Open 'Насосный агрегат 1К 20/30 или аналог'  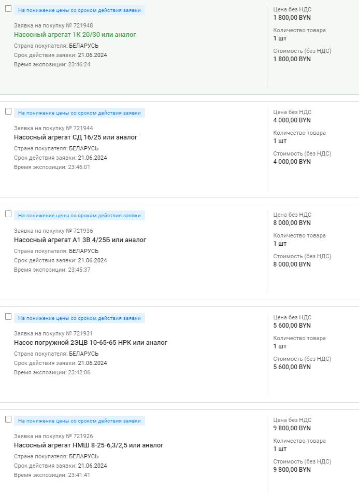pyautogui.click(x=75, y=35)
